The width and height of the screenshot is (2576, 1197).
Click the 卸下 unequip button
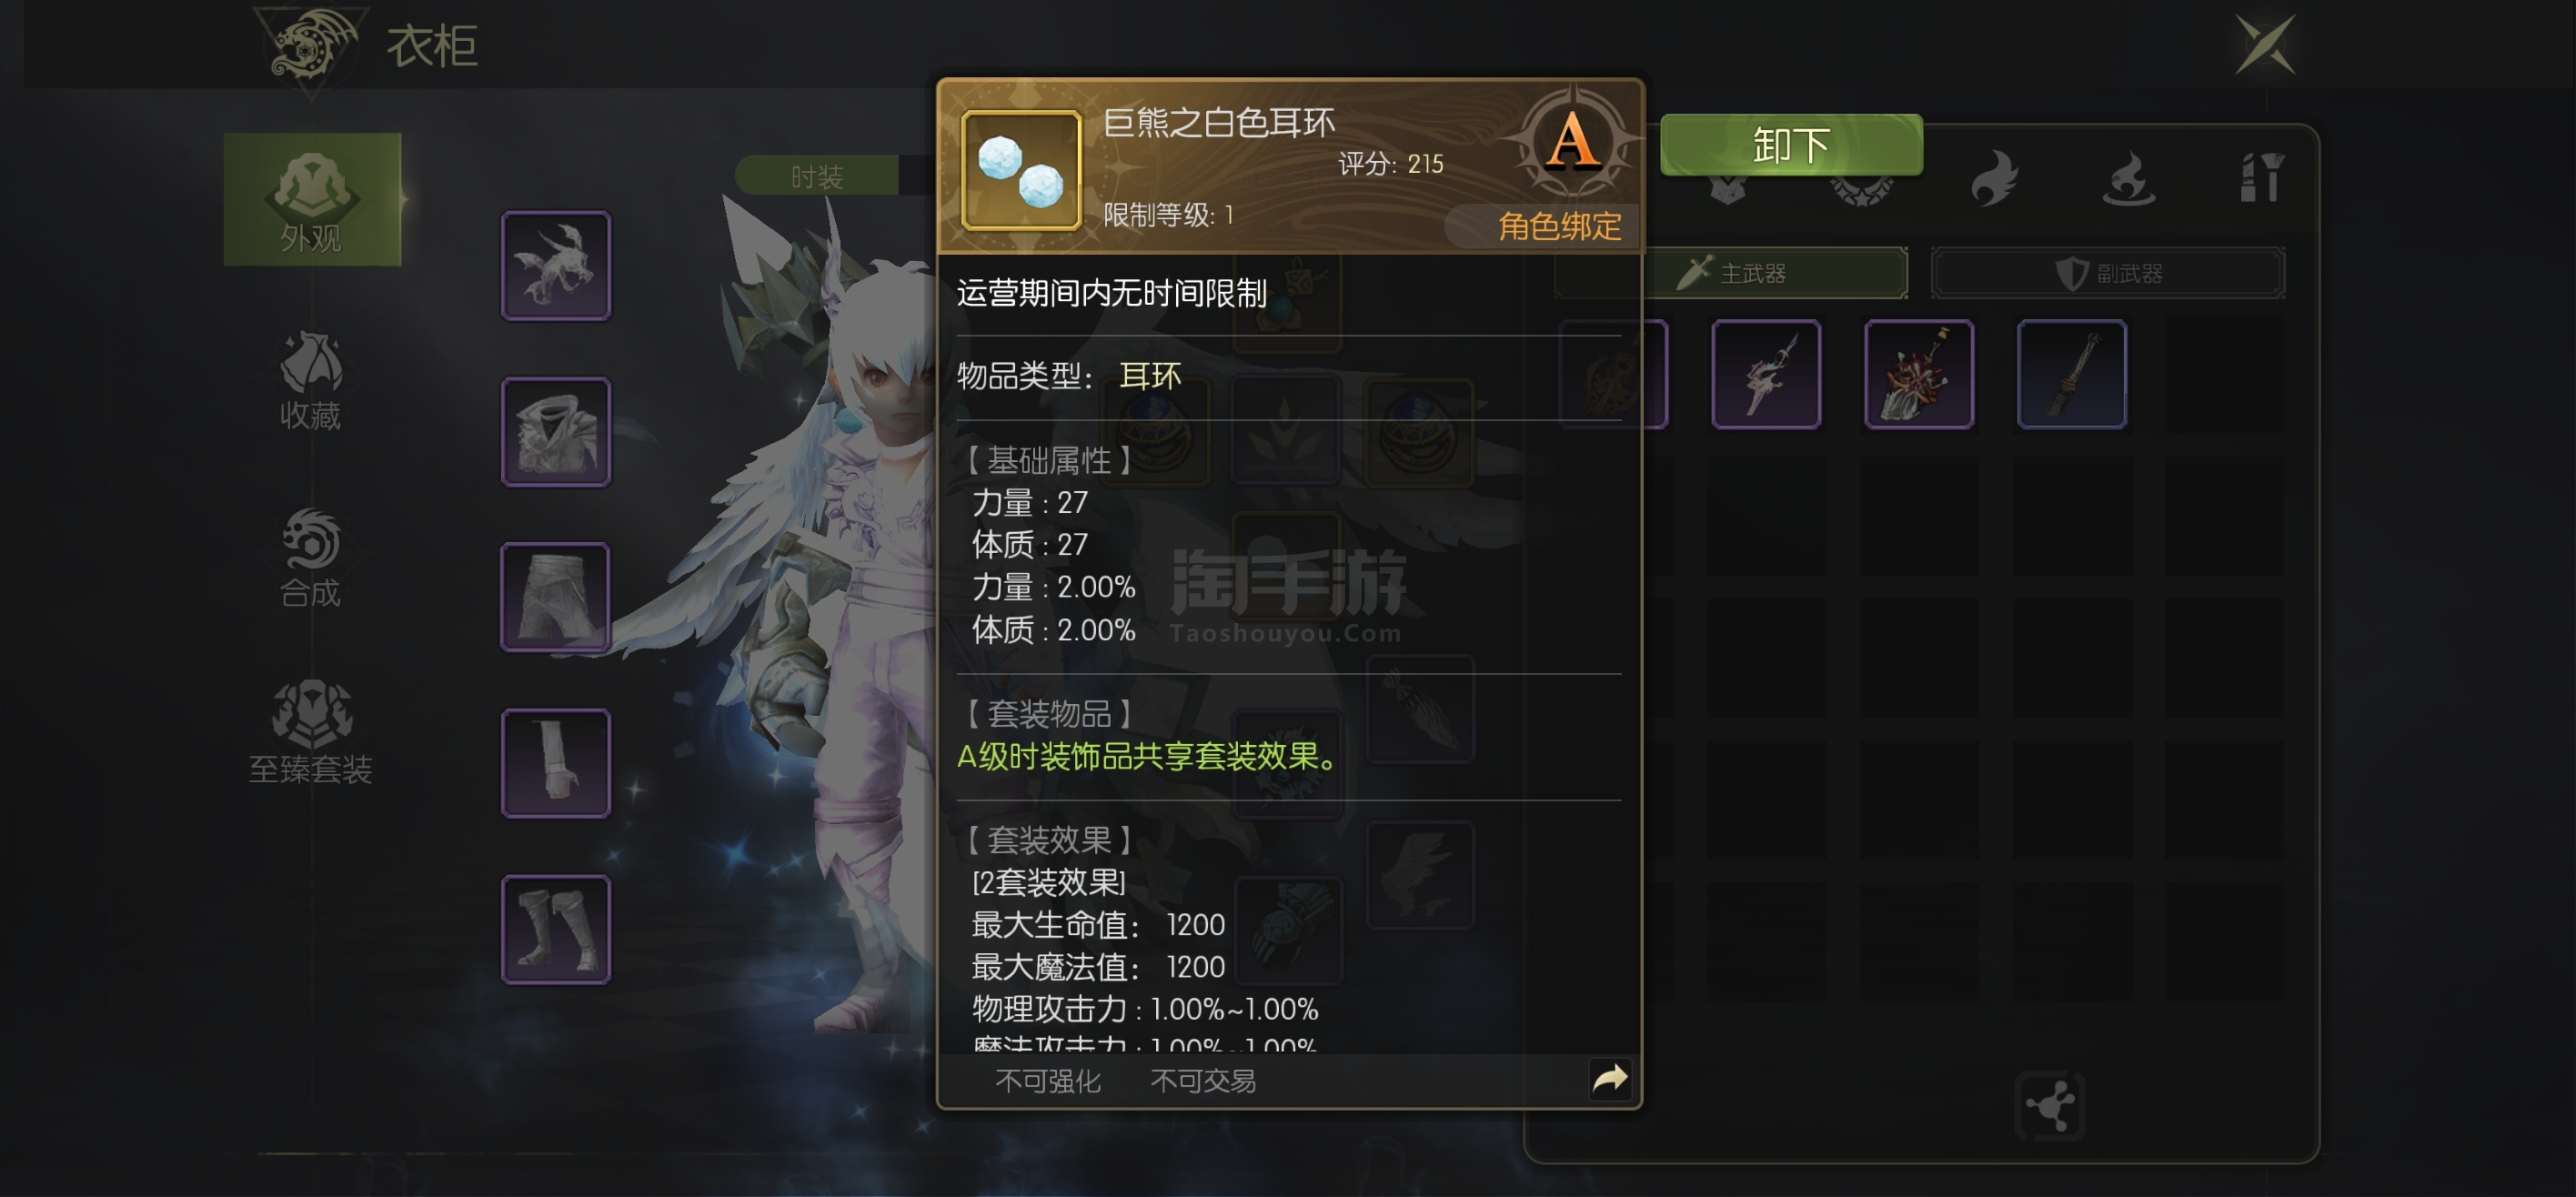pyautogui.click(x=1791, y=146)
